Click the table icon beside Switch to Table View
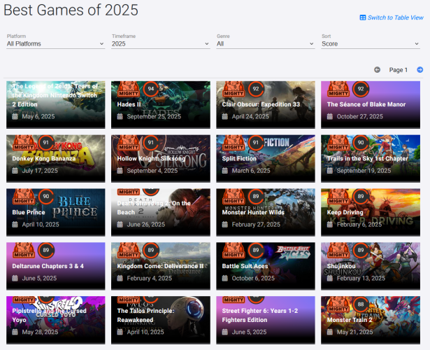This screenshot has width=430, height=350. pos(363,17)
